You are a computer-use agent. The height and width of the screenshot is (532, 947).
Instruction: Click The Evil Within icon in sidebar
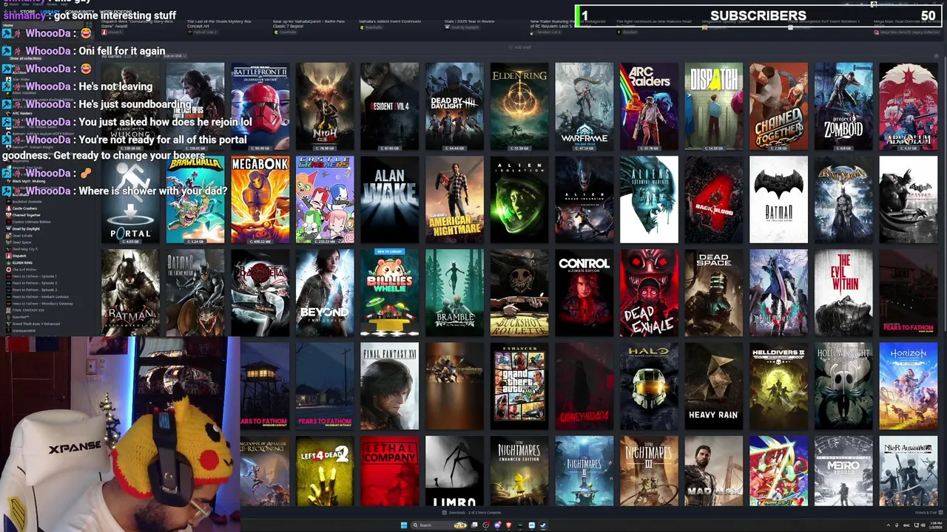8,270
